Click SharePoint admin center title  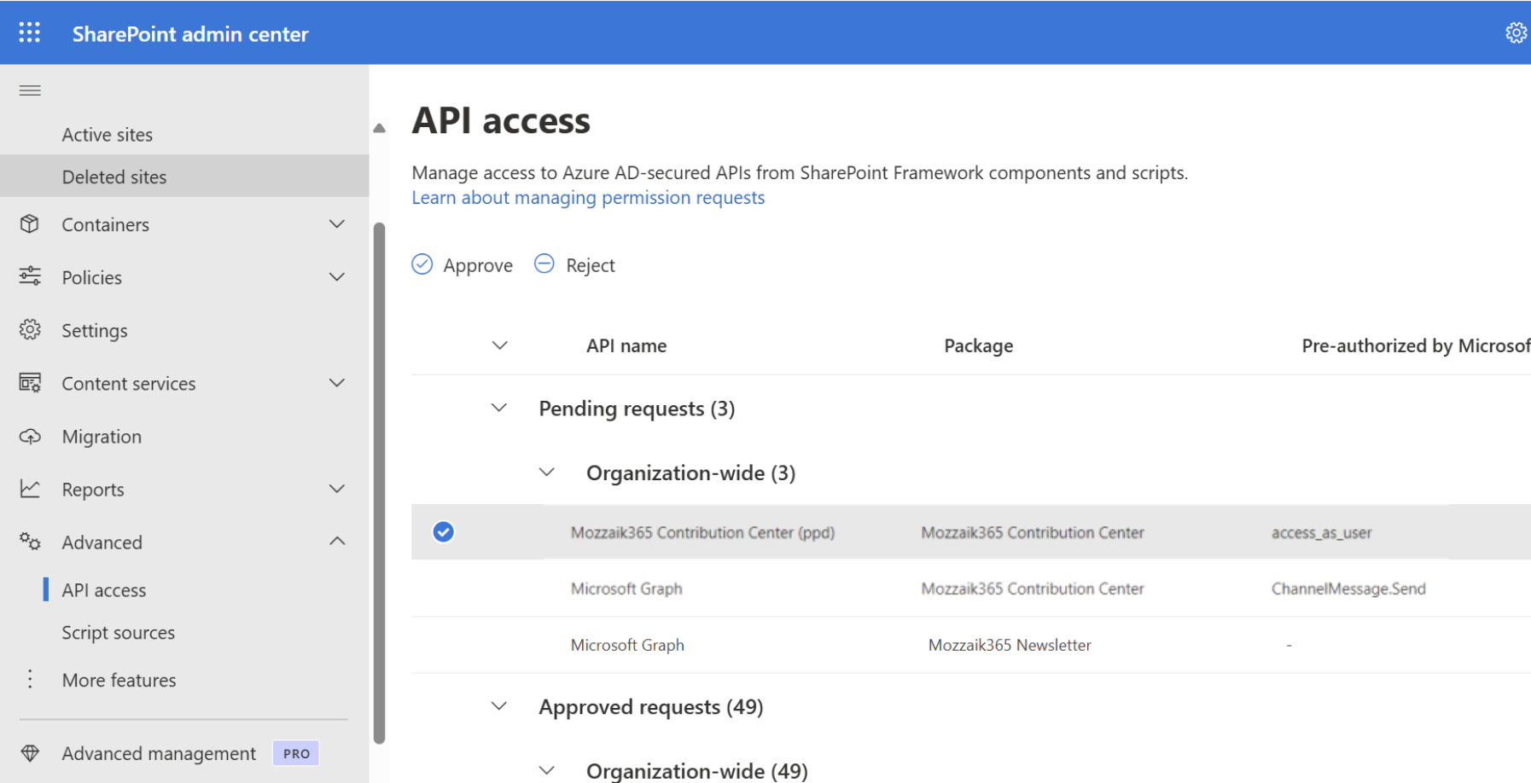pos(190,34)
